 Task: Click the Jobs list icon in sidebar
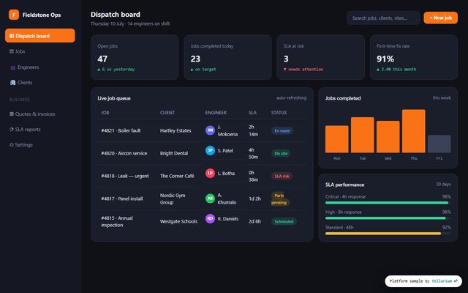point(12,51)
